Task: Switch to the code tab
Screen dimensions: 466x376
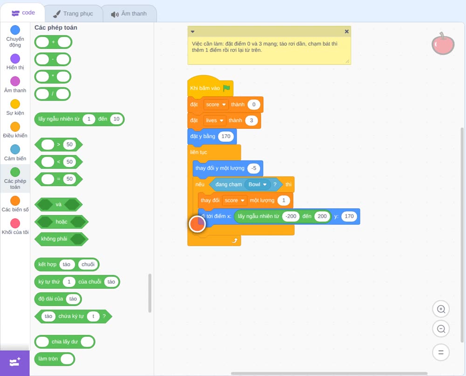Action: coord(23,13)
